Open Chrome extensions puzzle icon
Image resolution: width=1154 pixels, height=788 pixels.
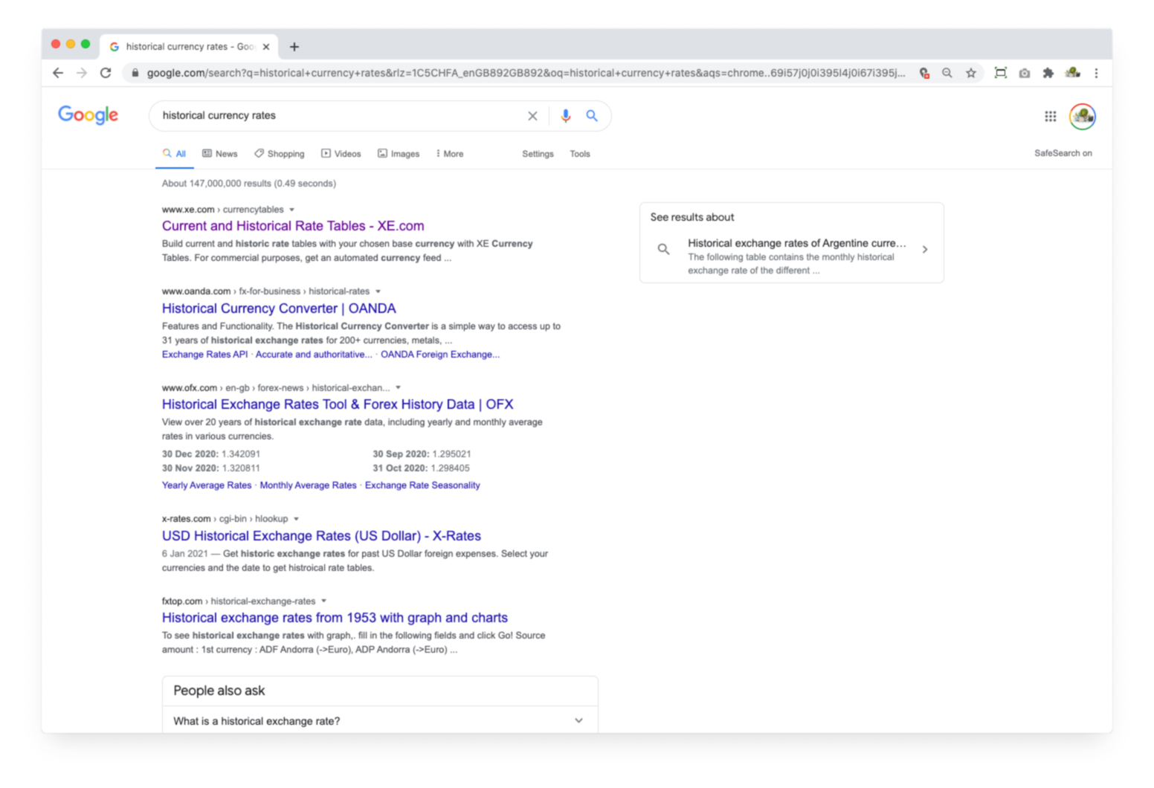pos(1048,73)
